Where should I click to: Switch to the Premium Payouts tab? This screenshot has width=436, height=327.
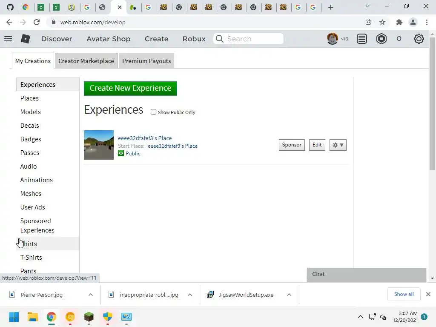(146, 61)
